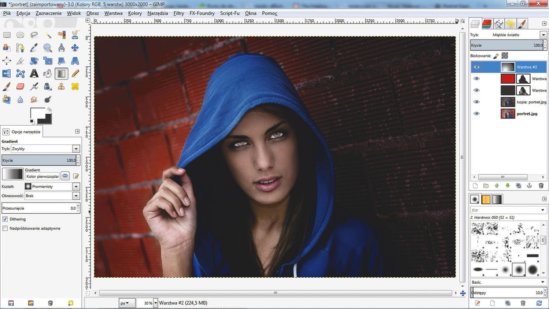Open the px unit dropdown in status bar
This screenshot has width=549, height=309.
[127, 303]
